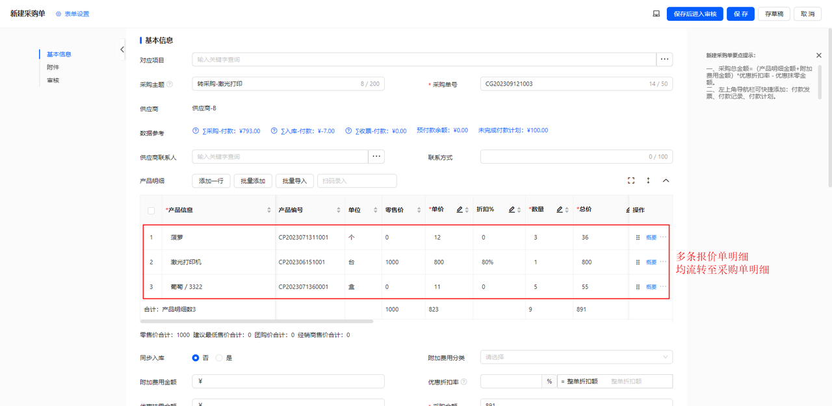Click the batch edit pencil in 单价 header
Image resolution: width=832 pixels, height=406 pixels.
[x=460, y=210]
